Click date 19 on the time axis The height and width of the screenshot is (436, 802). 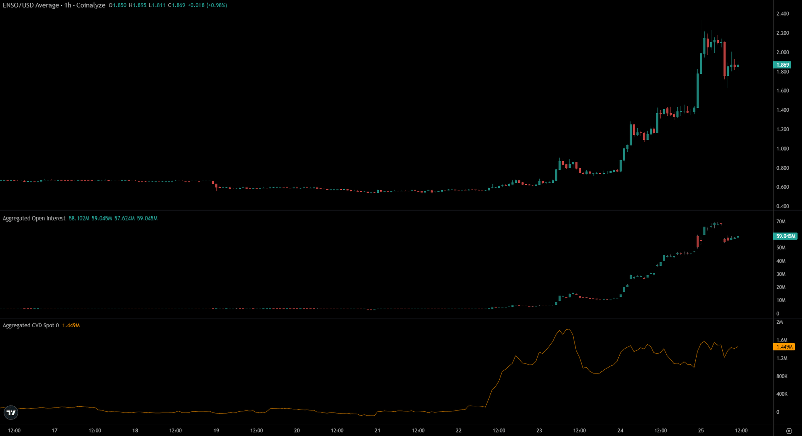tap(216, 431)
